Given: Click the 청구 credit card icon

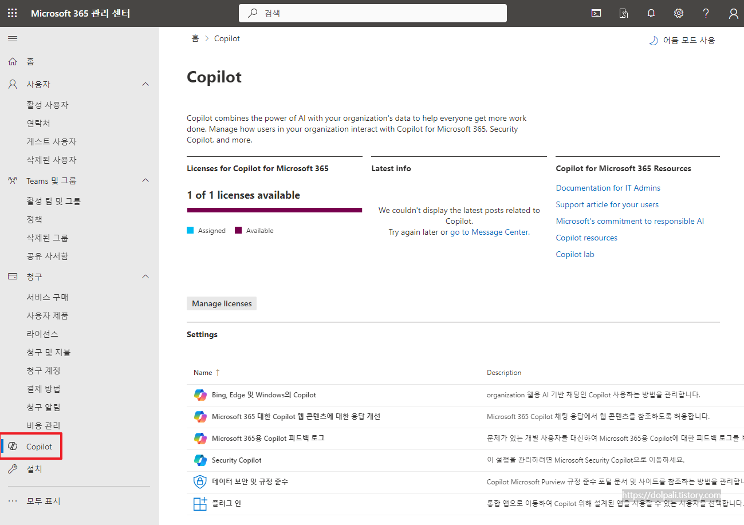Looking at the screenshot, I should [x=13, y=277].
